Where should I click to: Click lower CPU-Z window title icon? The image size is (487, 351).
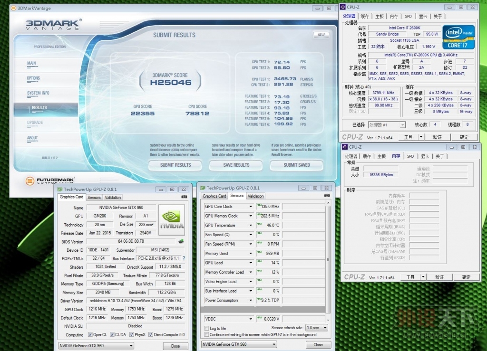point(344,147)
